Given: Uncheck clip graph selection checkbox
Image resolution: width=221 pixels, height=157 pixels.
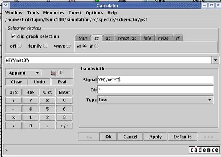Looking at the screenshot, I should 13,36.
